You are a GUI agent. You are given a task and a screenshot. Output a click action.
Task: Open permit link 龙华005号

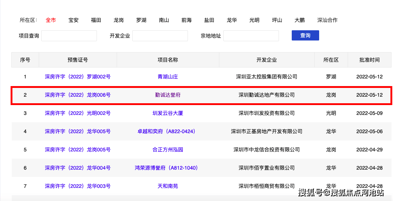pyautogui.click(x=78, y=131)
